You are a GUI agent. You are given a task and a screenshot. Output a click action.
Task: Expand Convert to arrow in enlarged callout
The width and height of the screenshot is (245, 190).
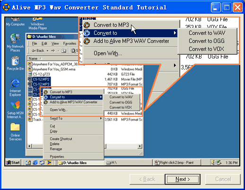coord(175,33)
